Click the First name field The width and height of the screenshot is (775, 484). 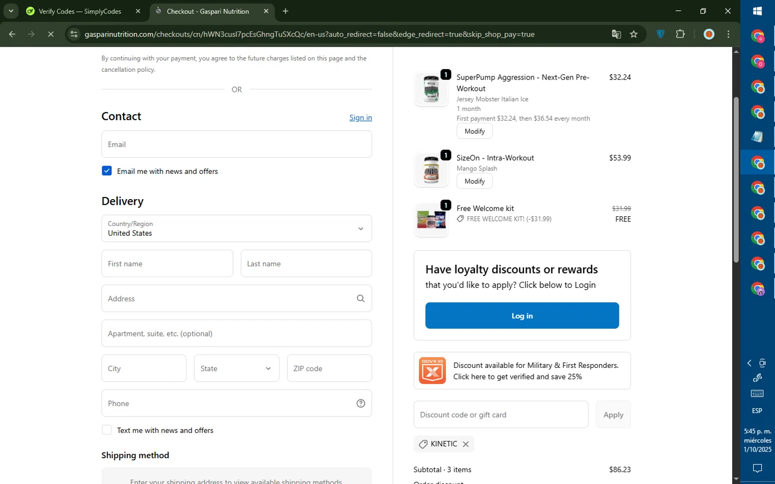click(x=167, y=263)
